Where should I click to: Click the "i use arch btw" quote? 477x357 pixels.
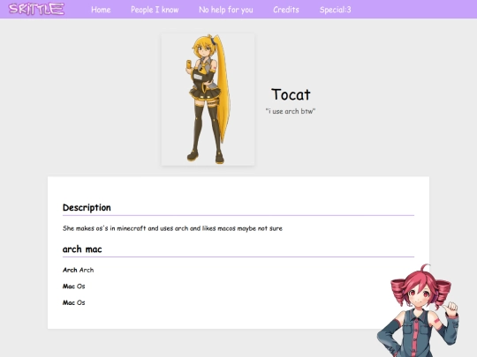point(291,111)
